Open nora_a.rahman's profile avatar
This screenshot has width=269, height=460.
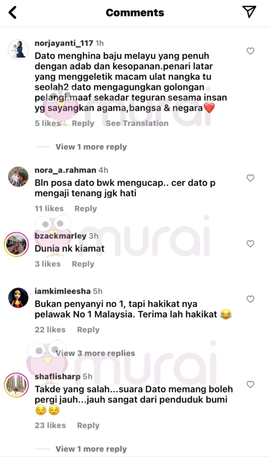tap(18, 176)
